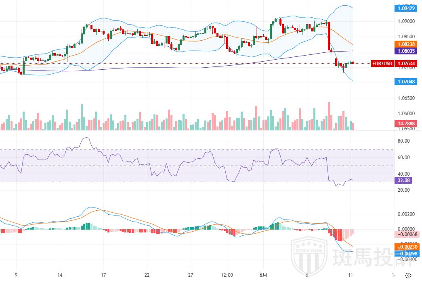Click the 12:00 time axis label
The width and height of the screenshot is (422, 282).
click(x=227, y=275)
